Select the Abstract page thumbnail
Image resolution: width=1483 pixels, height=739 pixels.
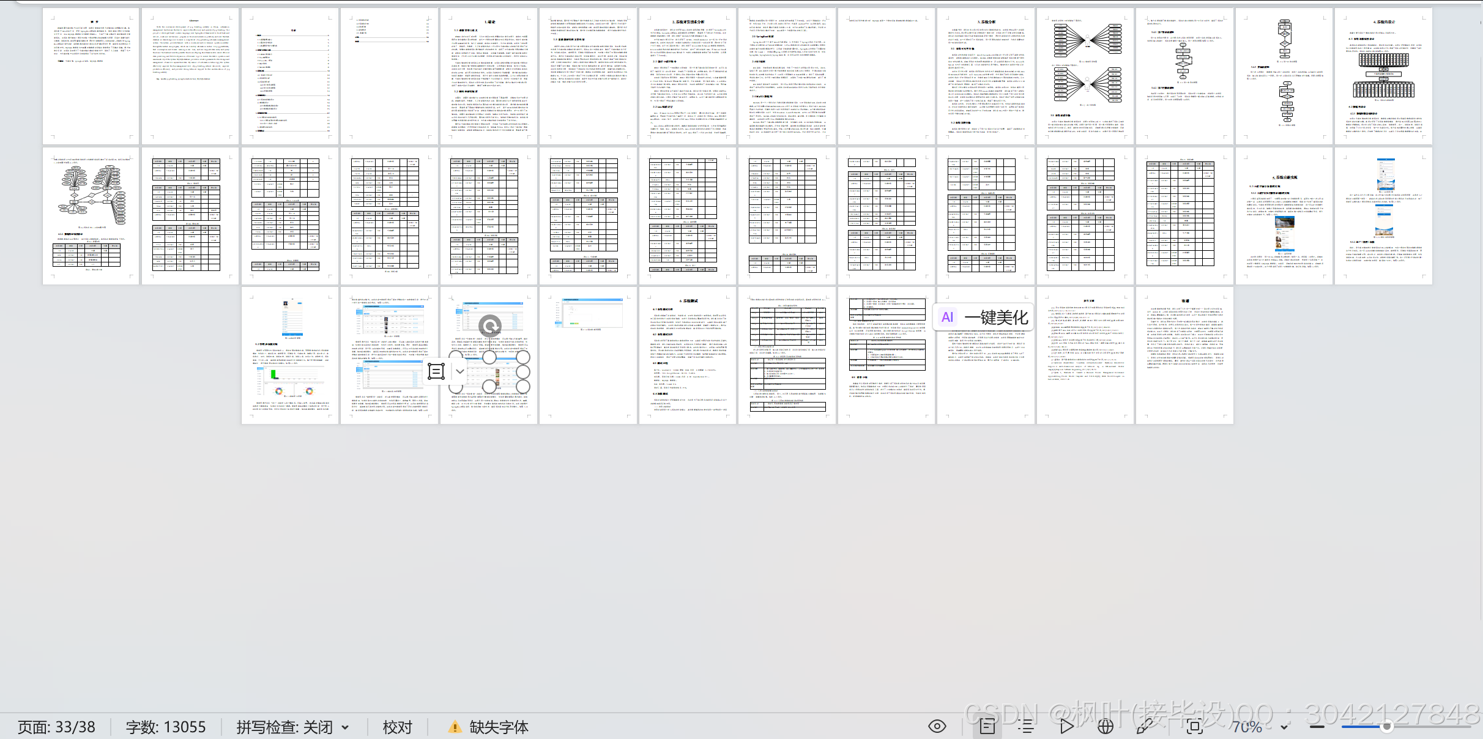coord(190,76)
